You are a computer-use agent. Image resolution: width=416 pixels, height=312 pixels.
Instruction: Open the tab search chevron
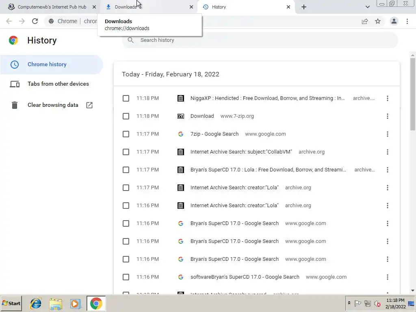(367, 7)
